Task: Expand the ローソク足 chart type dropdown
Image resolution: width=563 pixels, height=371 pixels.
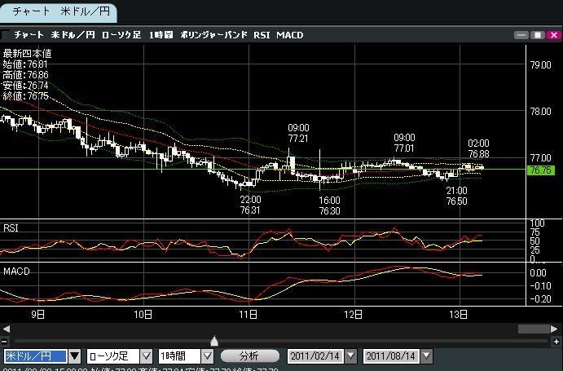Action: pyautogui.click(x=146, y=356)
